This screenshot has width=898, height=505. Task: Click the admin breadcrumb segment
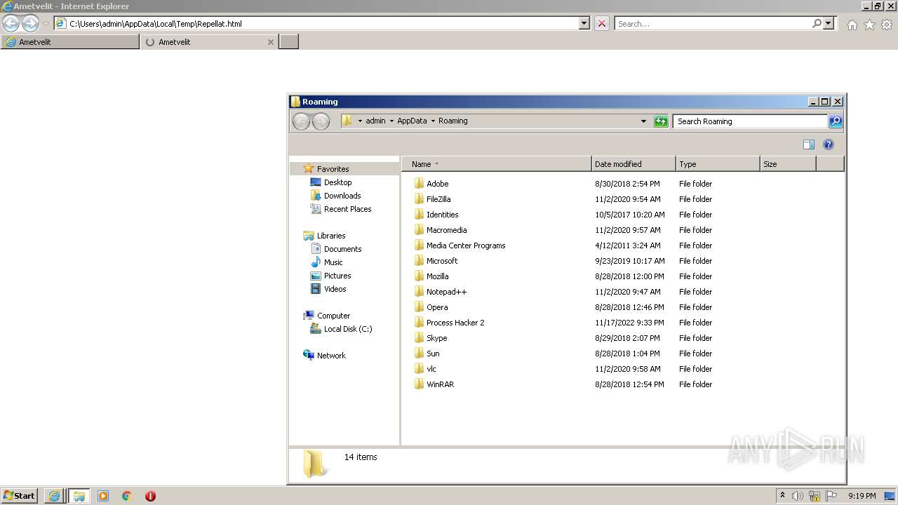[x=375, y=121]
